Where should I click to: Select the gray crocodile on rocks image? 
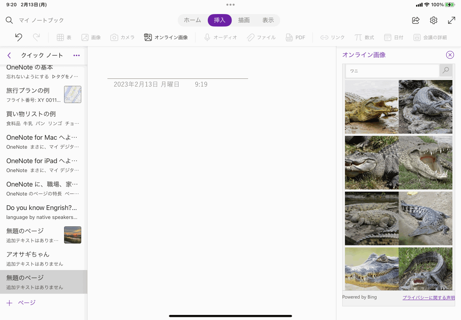425,107
